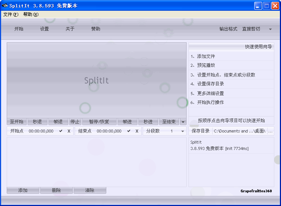Image resolution: width=281 pixels, height=206 pixels.
Task: Click the 保存目录 path field
Action: (240, 131)
